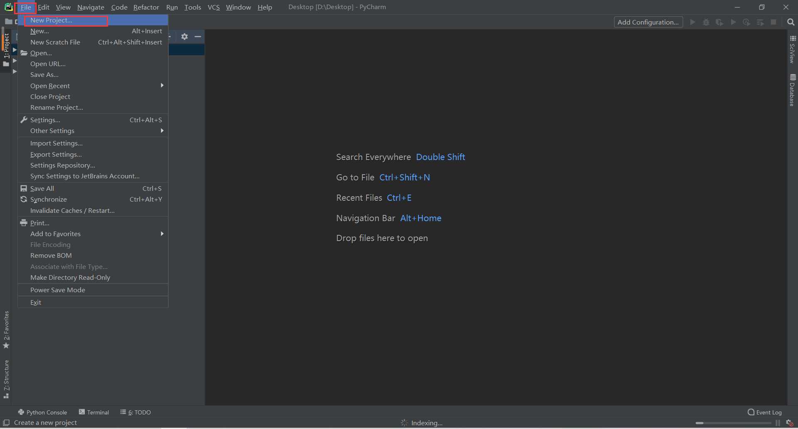Expand Other Settings submenu arrow
Viewport: 798px width, 429px height.
[162, 131]
